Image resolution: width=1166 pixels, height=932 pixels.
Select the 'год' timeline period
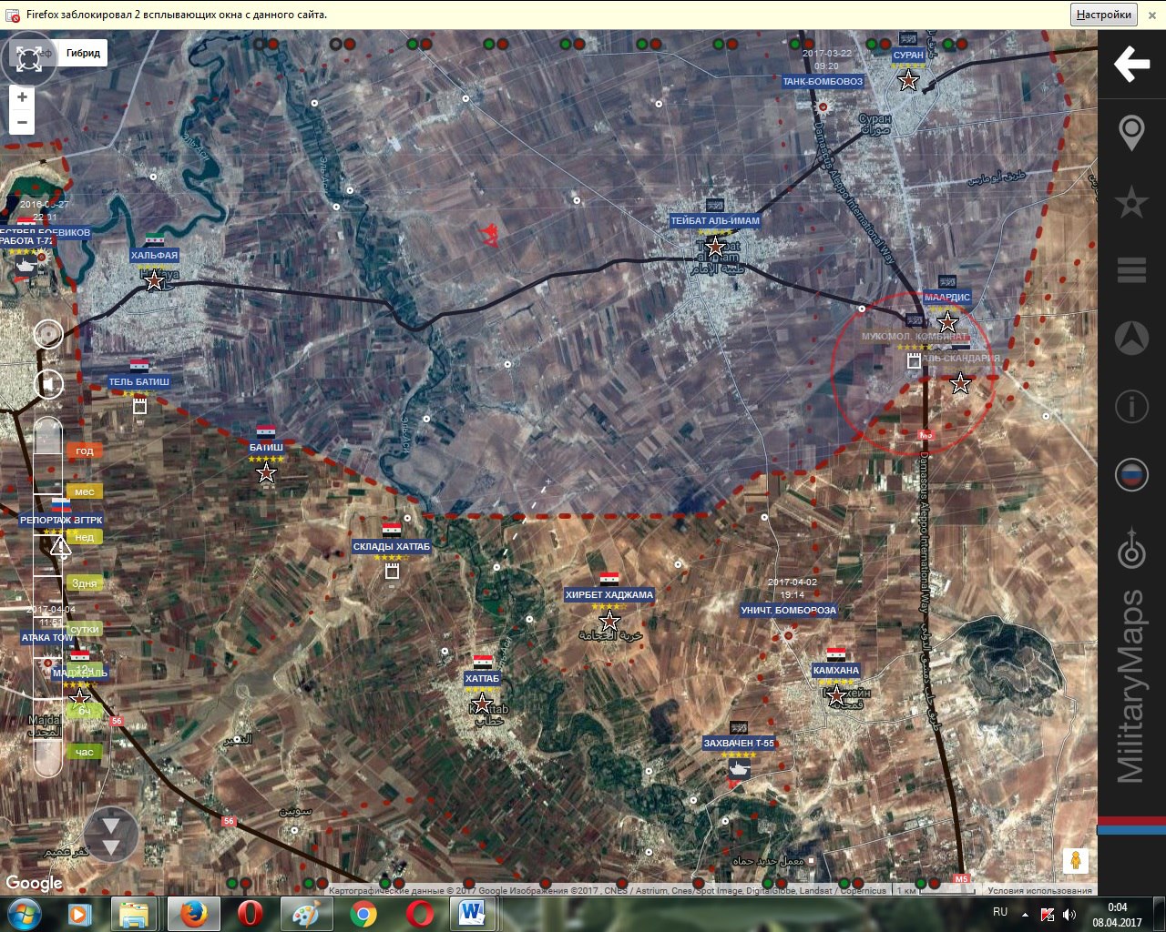point(85,451)
